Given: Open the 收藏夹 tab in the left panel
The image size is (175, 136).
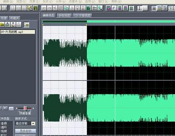Looking at the screenshot, I should [x=15, y=18].
